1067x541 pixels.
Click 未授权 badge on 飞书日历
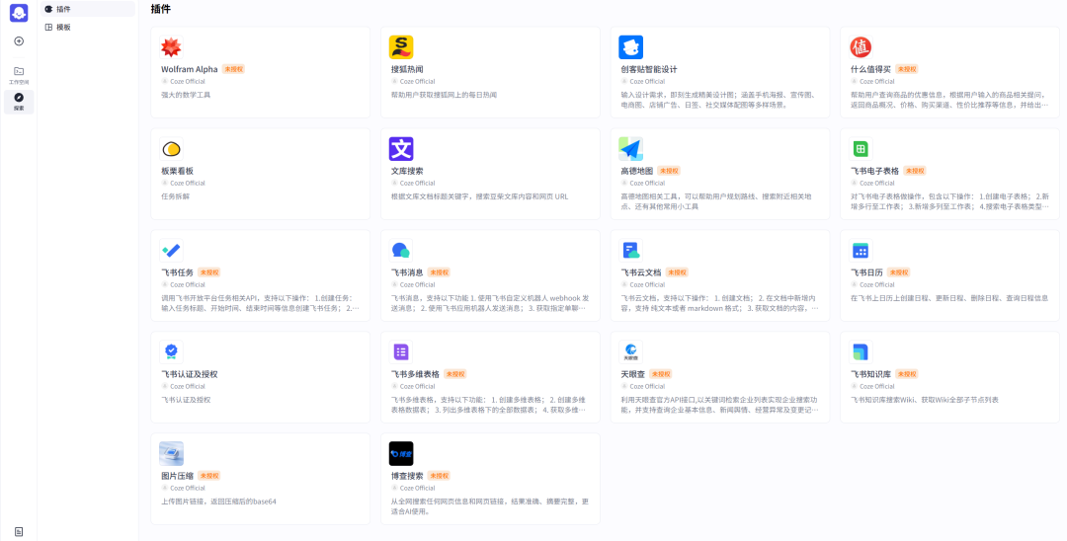[898, 272]
